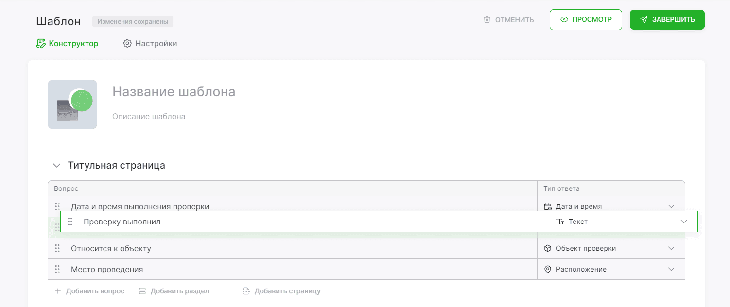This screenshot has height=307, width=730.
Task: Click the ПРОСМОТР preview button
Action: click(x=586, y=20)
